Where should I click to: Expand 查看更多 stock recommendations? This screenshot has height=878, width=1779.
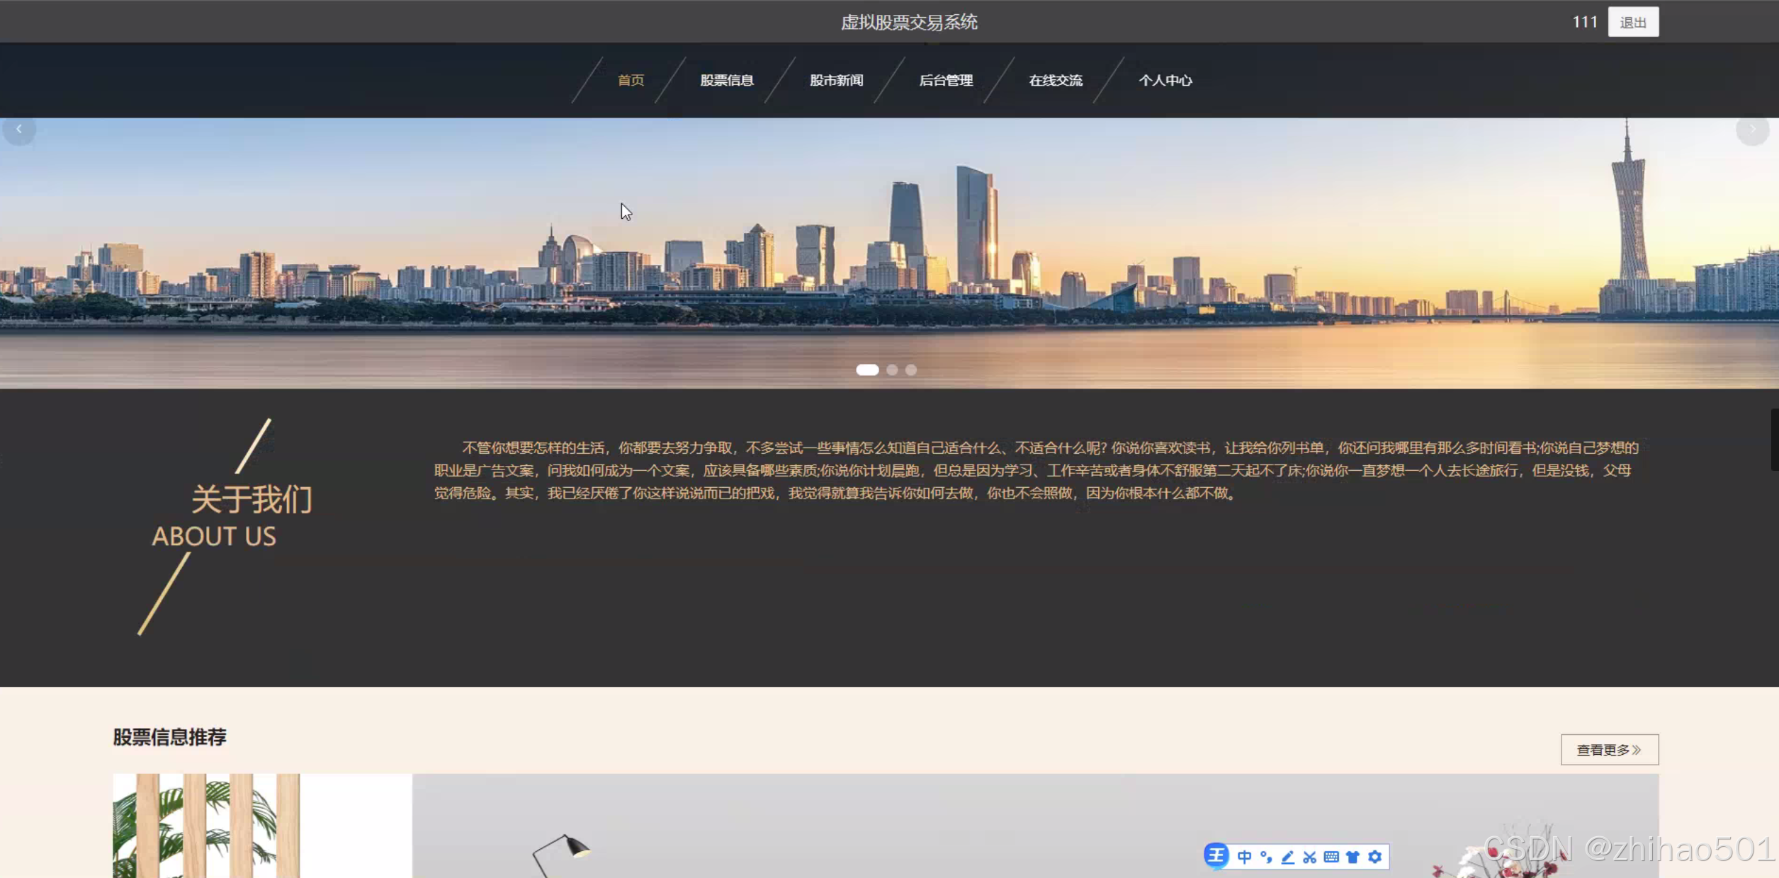point(1609,749)
